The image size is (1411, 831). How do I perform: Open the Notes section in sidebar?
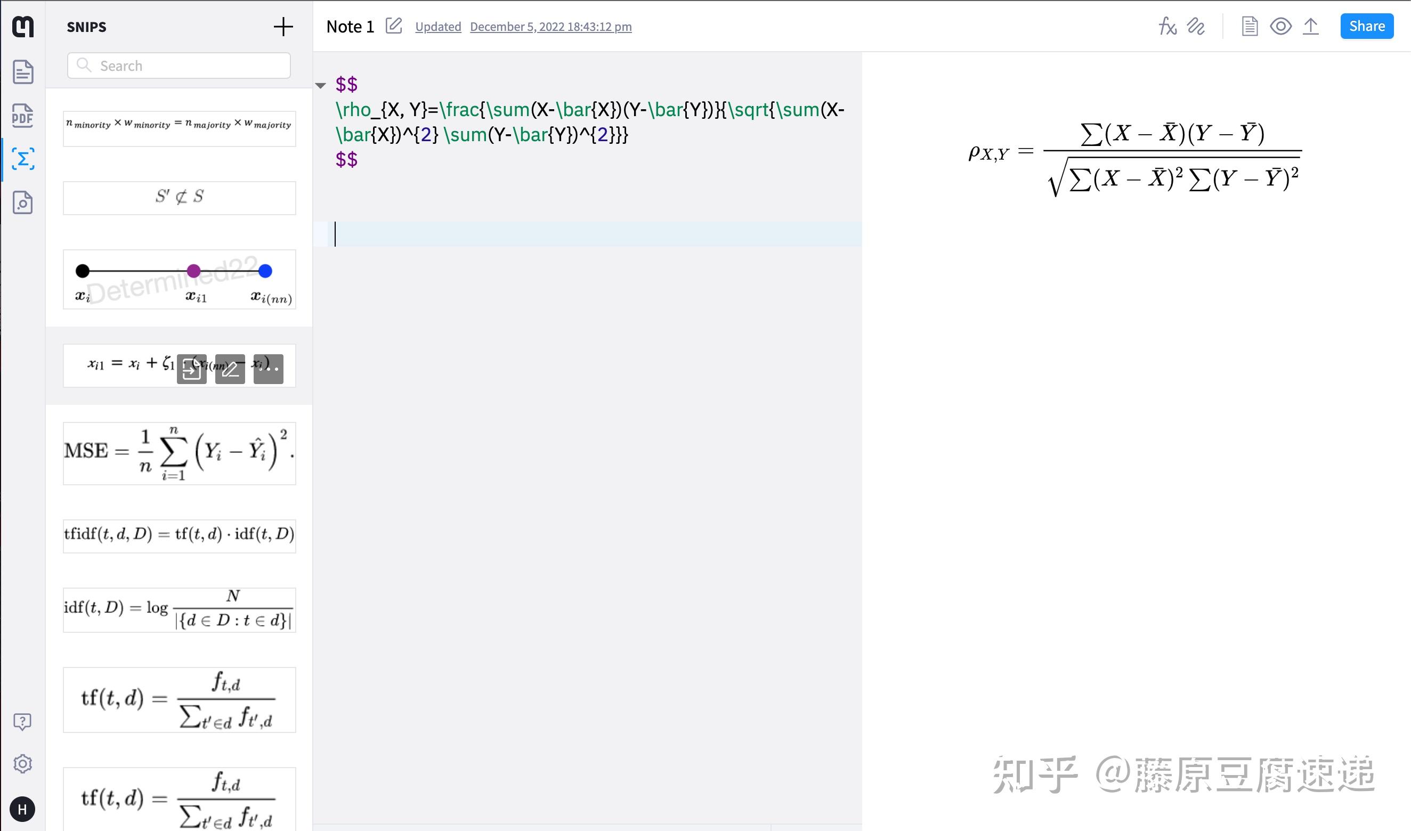click(x=22, y=72)
